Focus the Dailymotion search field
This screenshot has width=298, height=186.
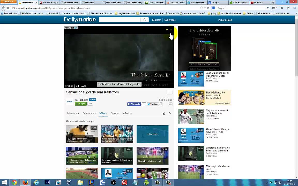click(120, 20)
